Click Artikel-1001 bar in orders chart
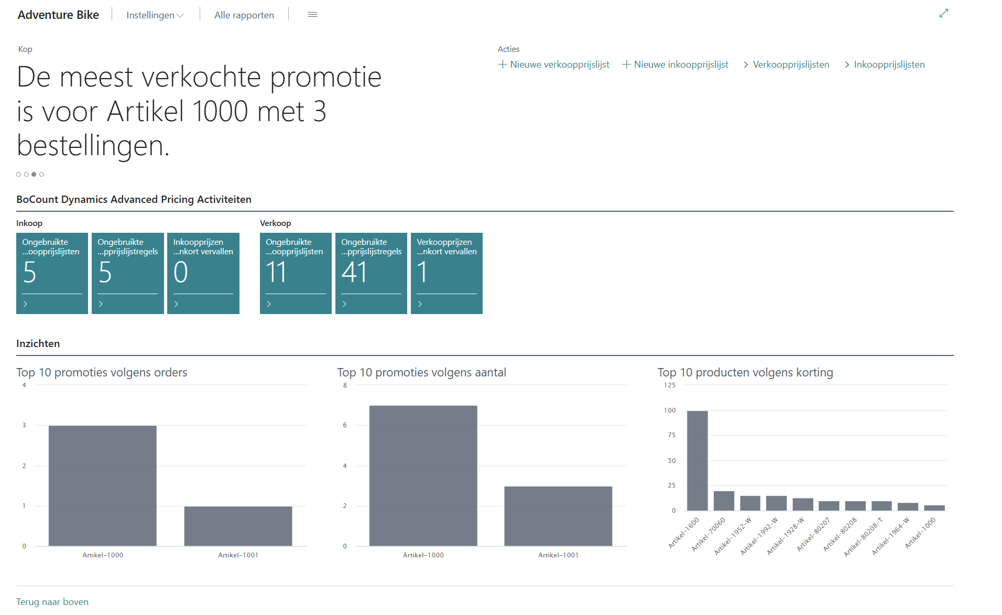The image size is (1002, 615). 238,526
